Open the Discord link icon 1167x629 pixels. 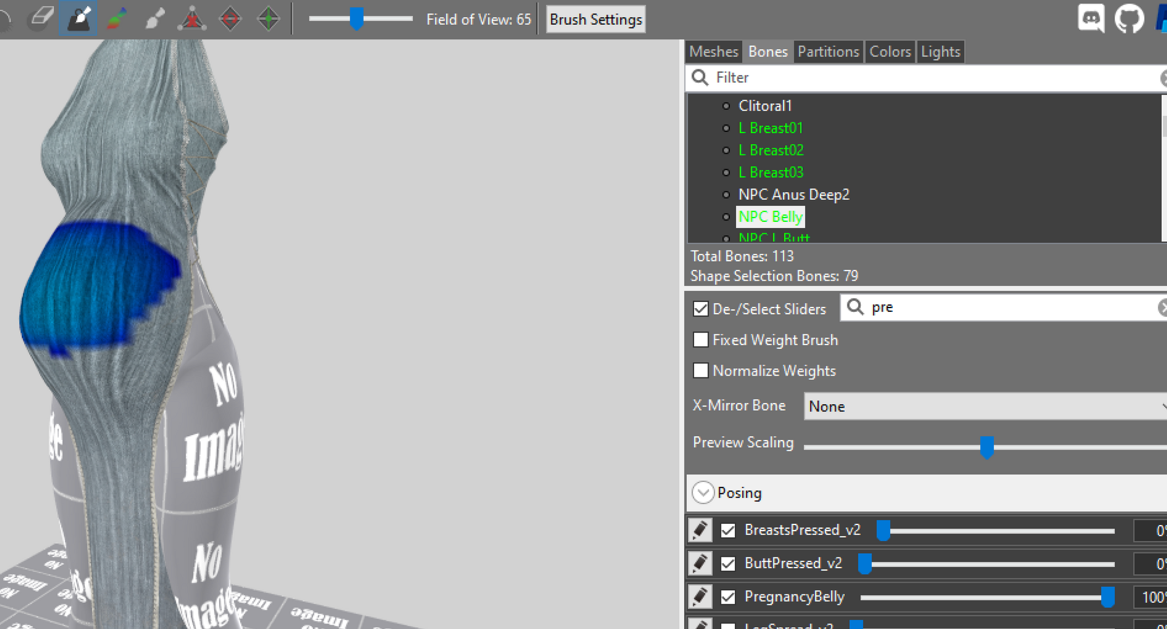(x=1091, y=18)
